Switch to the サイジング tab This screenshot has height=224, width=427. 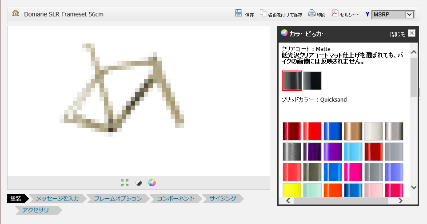point(223,199)
